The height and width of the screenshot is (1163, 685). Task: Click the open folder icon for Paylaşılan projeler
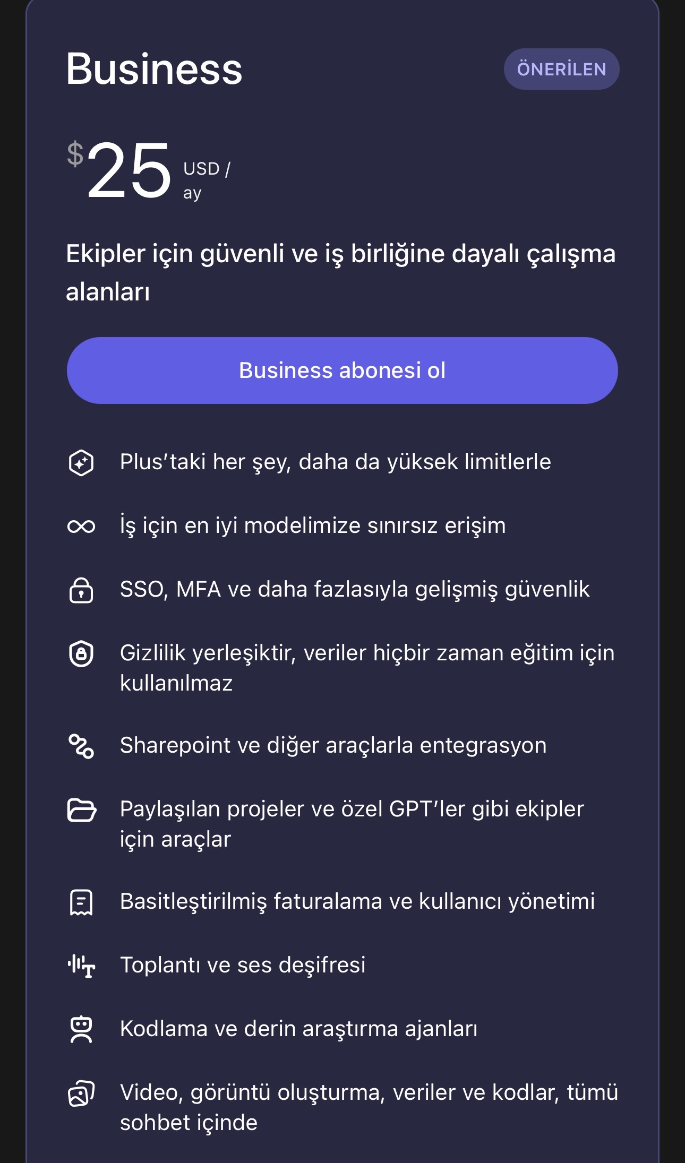pyautogui.click(x=81, y=810)
